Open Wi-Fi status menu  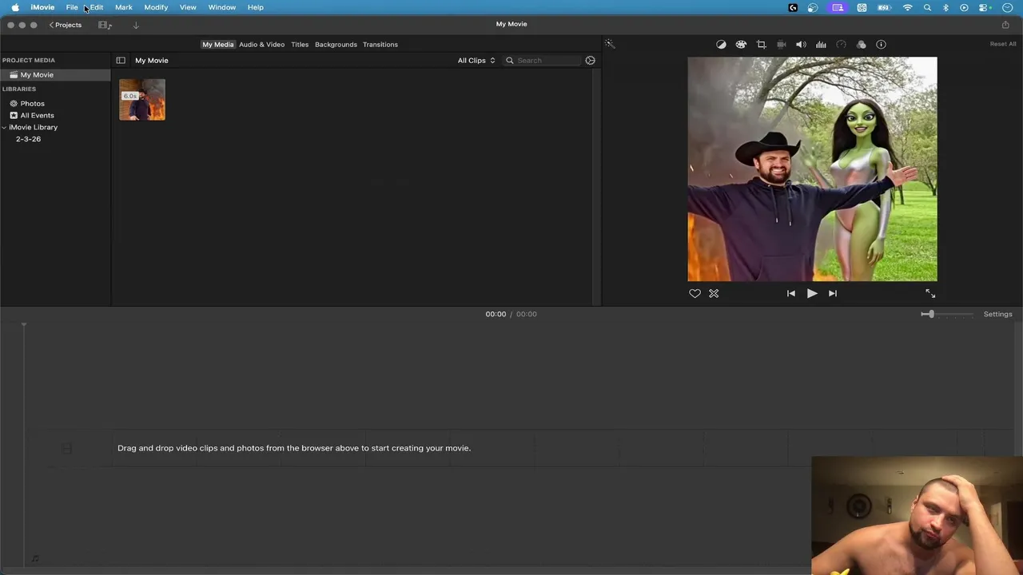(907, 7)
